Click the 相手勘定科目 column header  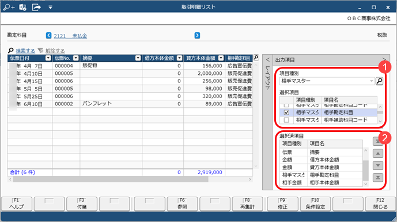coord(239,58)
